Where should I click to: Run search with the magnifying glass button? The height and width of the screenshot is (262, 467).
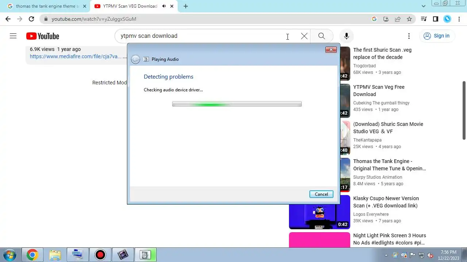coord(321,36)
